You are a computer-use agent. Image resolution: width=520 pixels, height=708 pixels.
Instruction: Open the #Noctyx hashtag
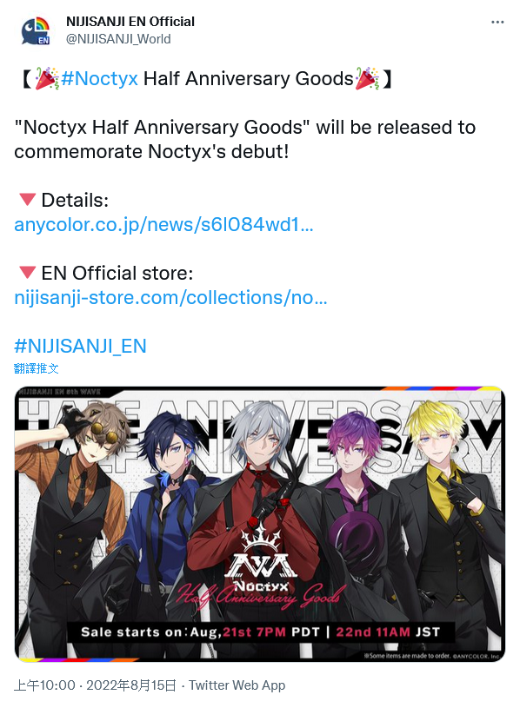click(x=99, y=78)
